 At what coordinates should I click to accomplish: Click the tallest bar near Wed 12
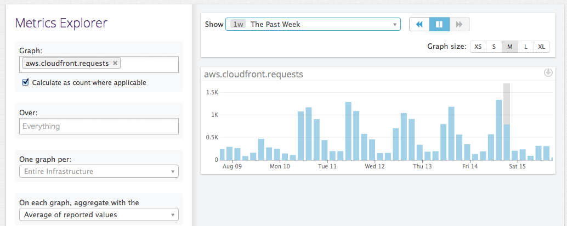pyautogui.click(x=348, y=131)
